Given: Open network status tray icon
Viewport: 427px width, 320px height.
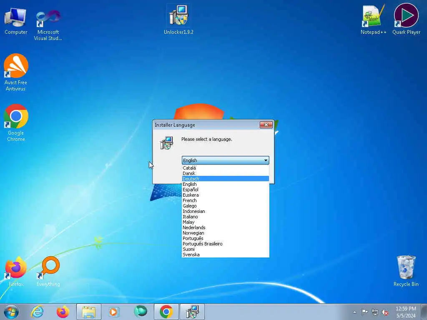Looking at the screenshot, I should coord(375,312).
